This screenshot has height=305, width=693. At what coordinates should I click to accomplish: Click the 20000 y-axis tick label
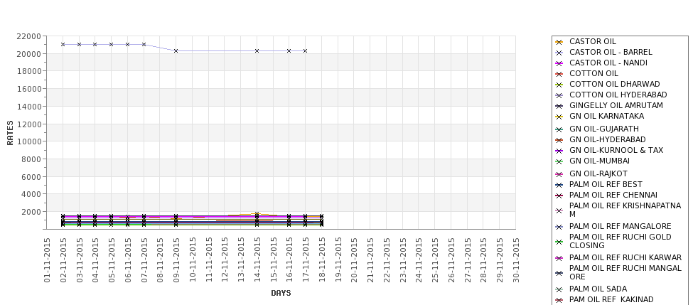[x=29, y=54]
